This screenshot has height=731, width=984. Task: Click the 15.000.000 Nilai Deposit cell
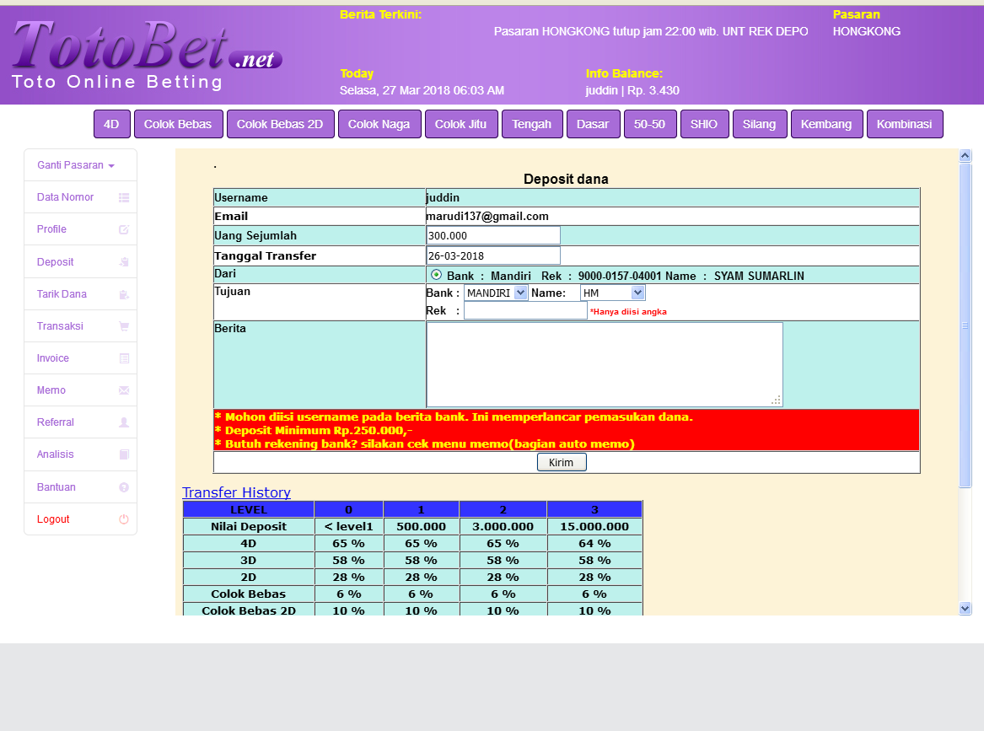click(595, 526)
